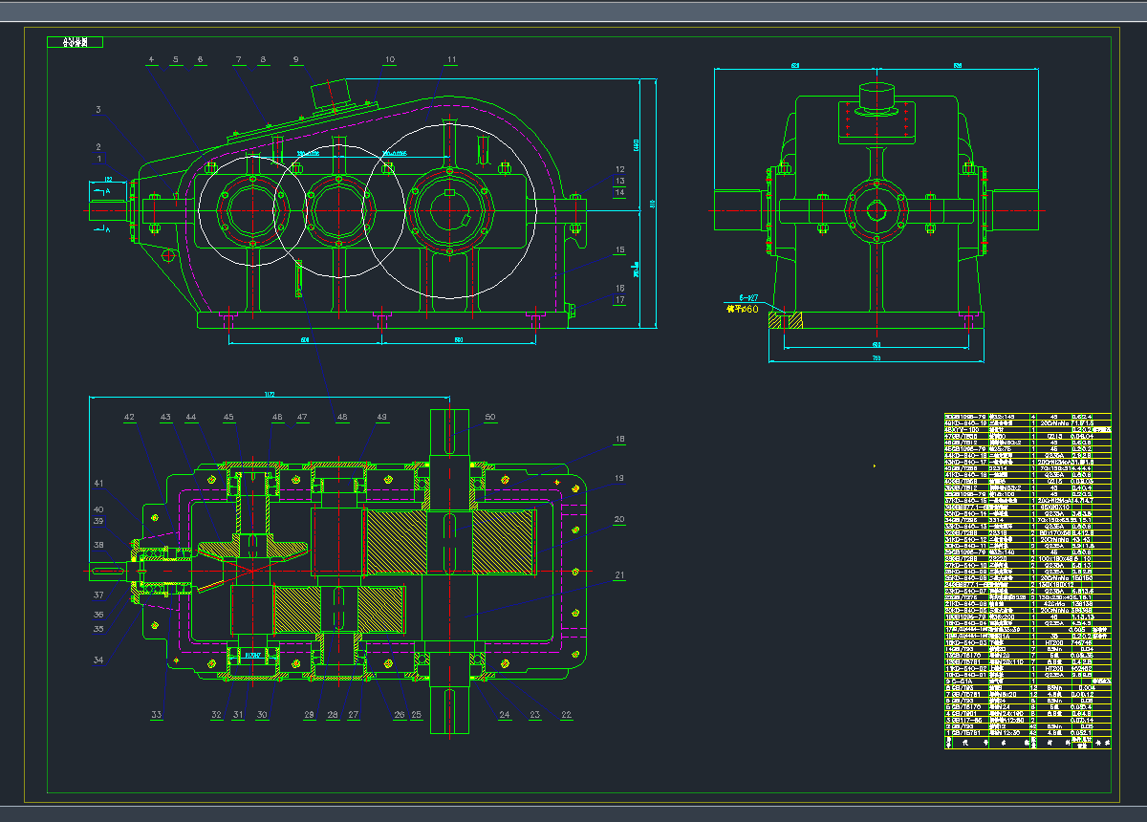Click part callout number 18
Image resolution: width=1147 pixels, height=822 pixels.
[619, 440]
